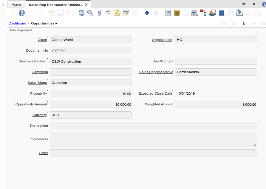Click the Zoom Across icon
Image resolution: width=266 pixels, height=189 pixels.
194,13
